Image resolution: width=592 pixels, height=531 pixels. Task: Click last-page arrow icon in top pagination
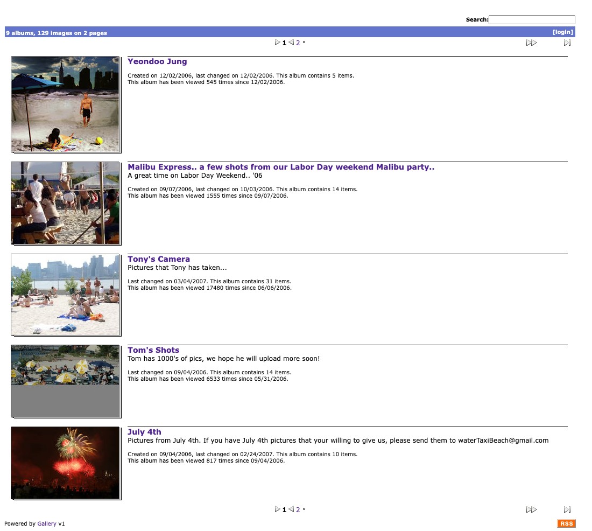pyautogui.click(x=567, y=43)
